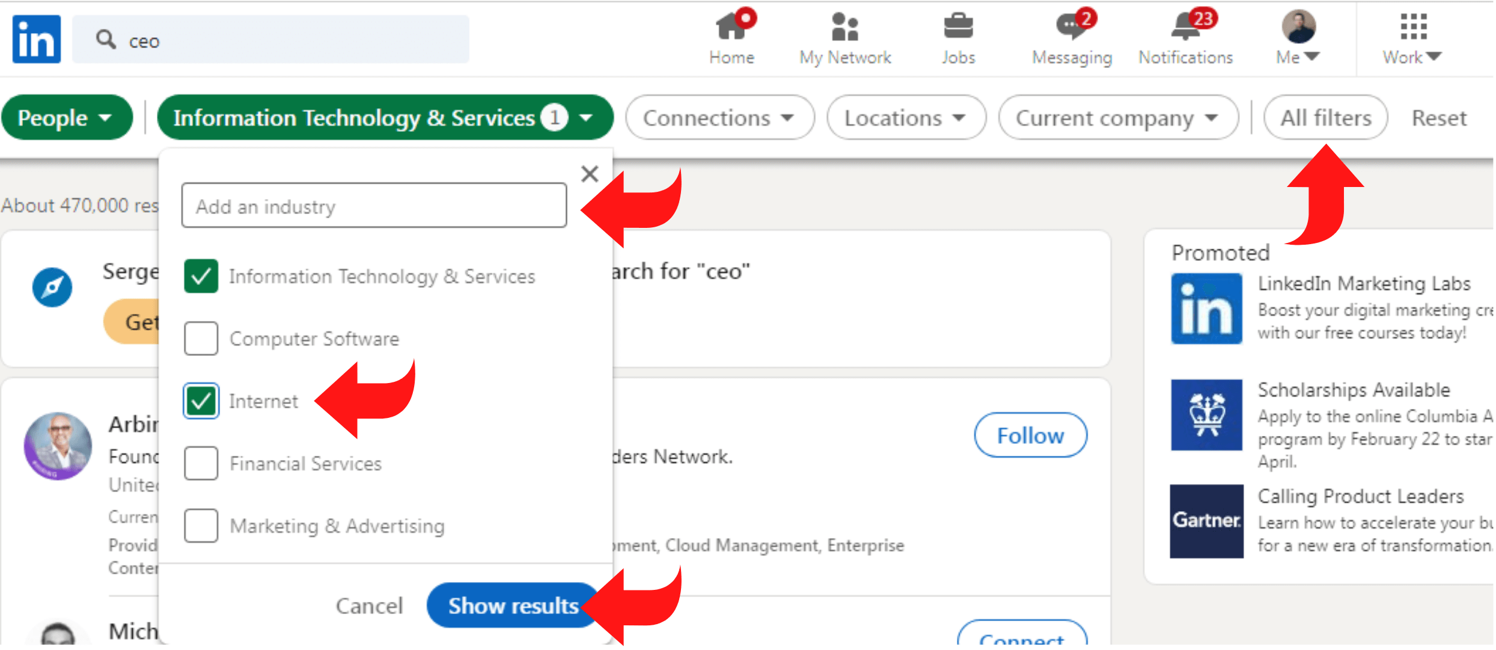This screenshot has height=650, width=1496.
Task: Expand the Connections filter dropdown
Action: click(x=716, y=118)
